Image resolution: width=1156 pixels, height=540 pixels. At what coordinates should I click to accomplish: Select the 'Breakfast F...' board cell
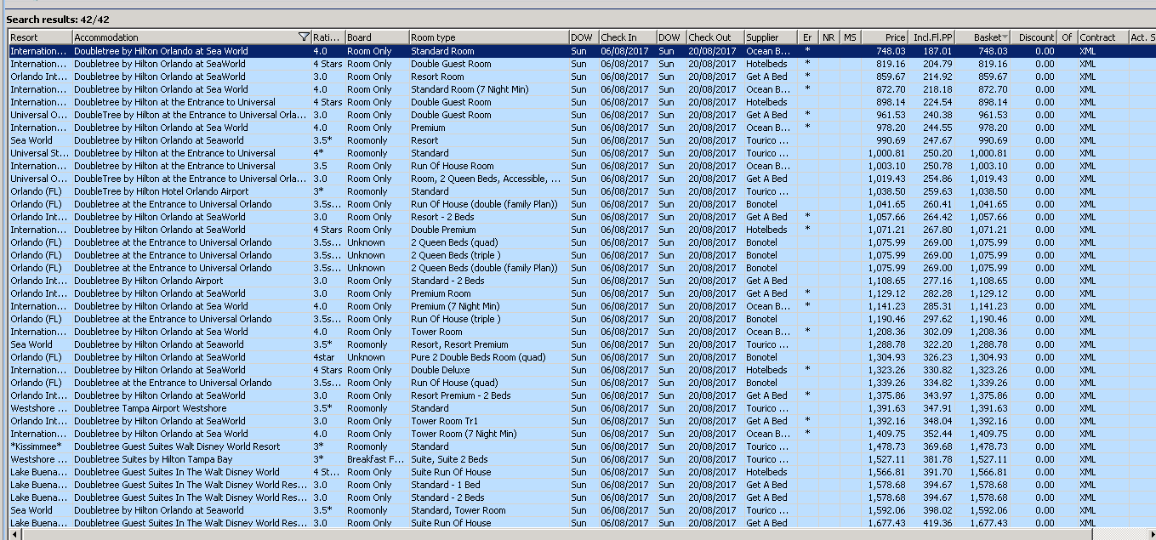click(x=376, y=459)
